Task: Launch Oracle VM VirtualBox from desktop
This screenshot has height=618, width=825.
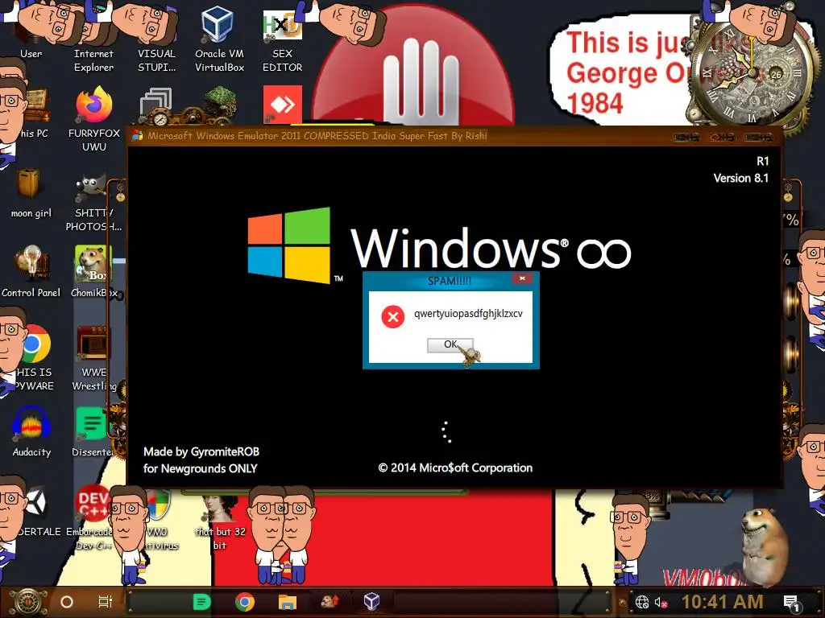Action: 219,38
